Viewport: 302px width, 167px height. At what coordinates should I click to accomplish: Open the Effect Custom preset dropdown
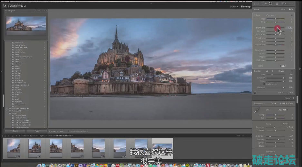point(271,15)
